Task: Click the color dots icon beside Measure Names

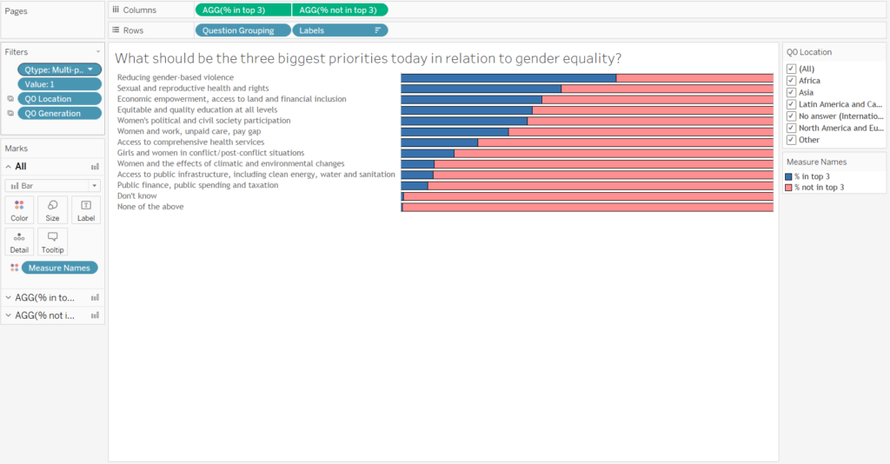Action: [x=13, y=268]
